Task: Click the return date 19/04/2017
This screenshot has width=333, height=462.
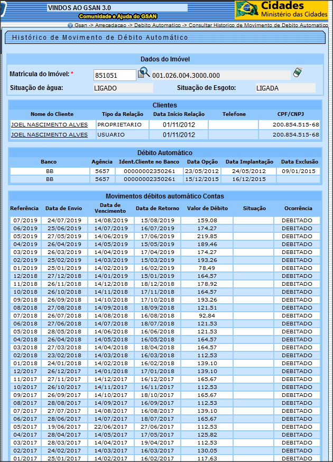Action: [x=158, y=443]
